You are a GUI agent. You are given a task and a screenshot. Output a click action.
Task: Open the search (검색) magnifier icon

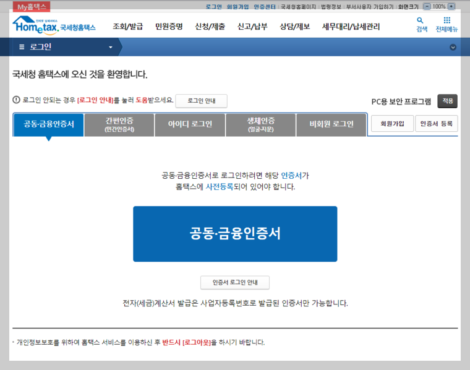click(421, 20)
